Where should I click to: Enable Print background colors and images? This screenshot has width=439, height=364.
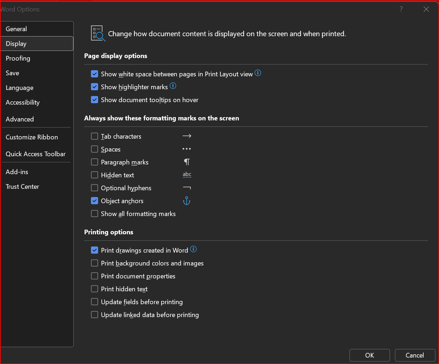tap(95, 263)
